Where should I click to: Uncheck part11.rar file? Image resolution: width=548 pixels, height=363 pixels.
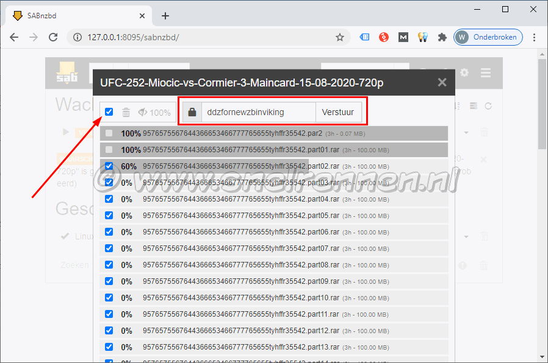[109, 314]
